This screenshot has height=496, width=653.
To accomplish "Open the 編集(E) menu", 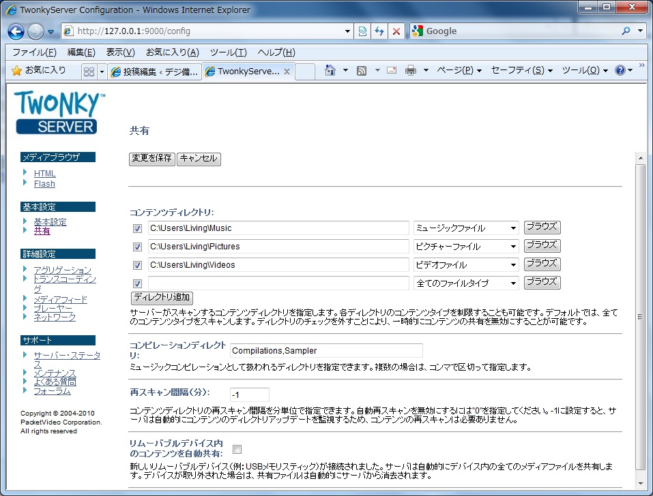I will (x=81, y=52).
